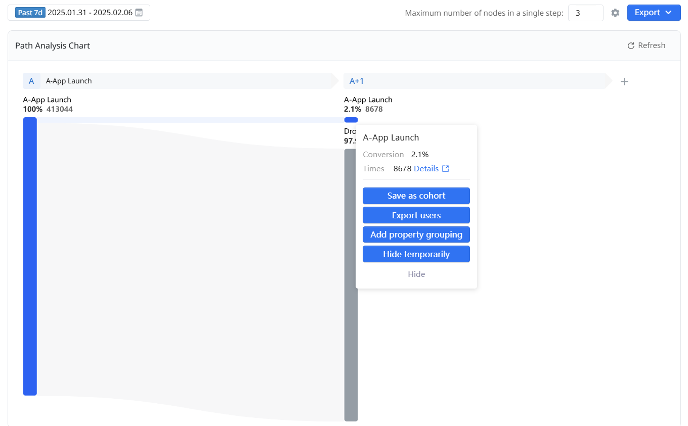Select Add property grouping
This screenshot has height=426, width=688.
416,234
